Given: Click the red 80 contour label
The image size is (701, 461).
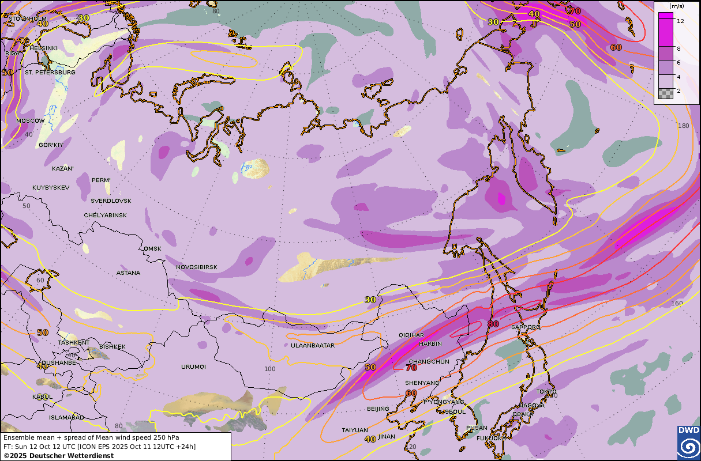Looking at the screenshot, I should tap(493, 324).
